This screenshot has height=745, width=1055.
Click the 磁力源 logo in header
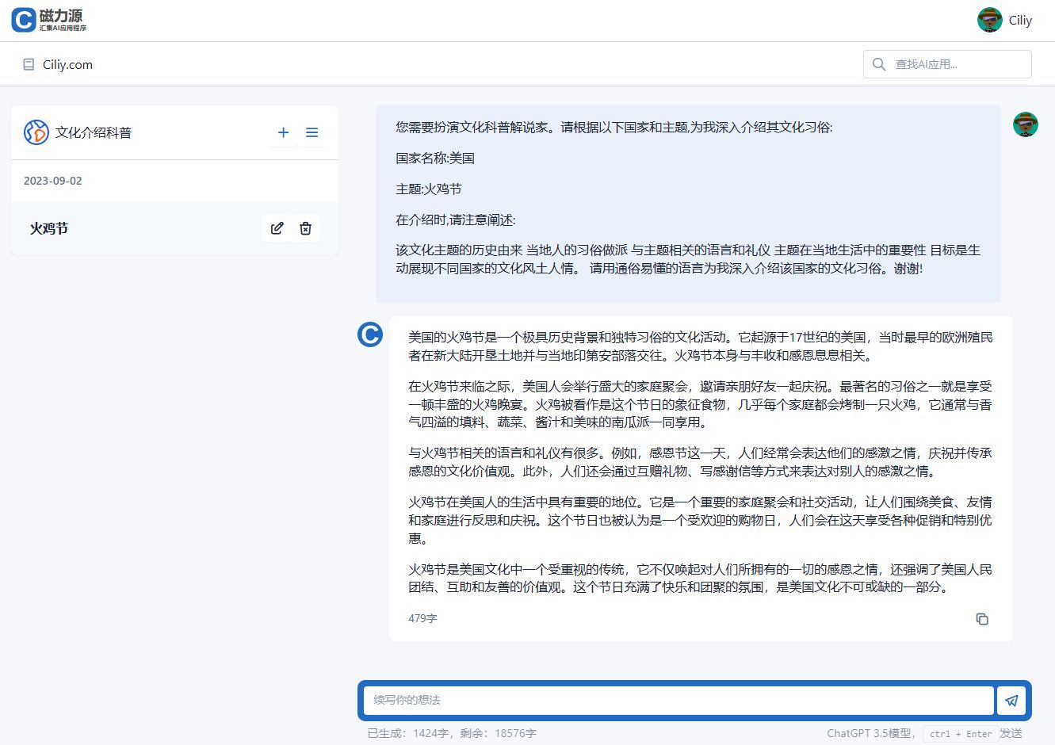(x=49, y=21)
